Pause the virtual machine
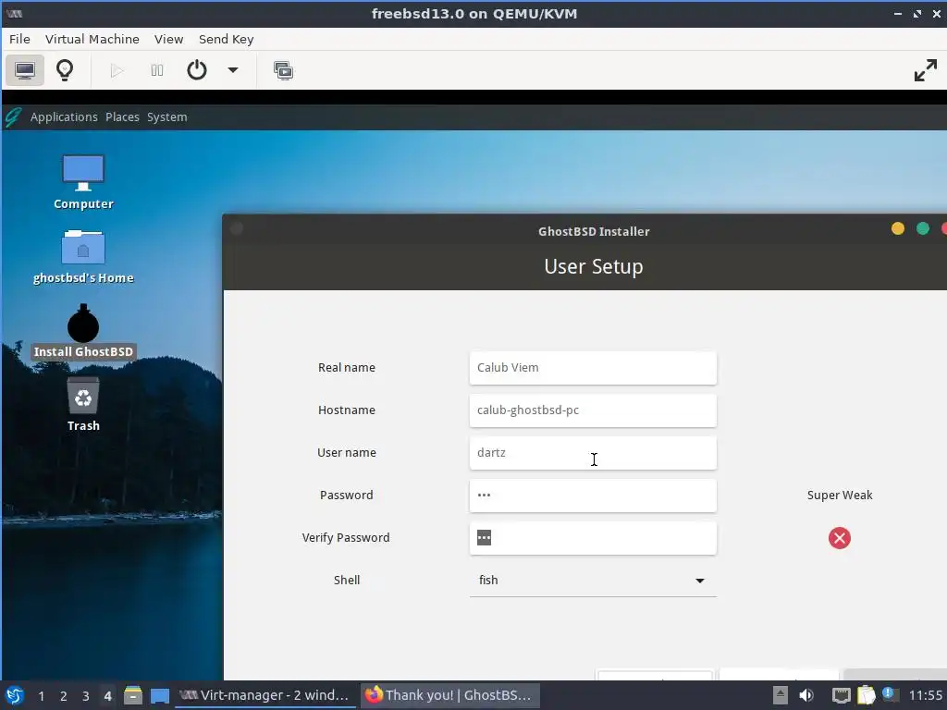The image size is (947, 710). [x=157, y=70]
